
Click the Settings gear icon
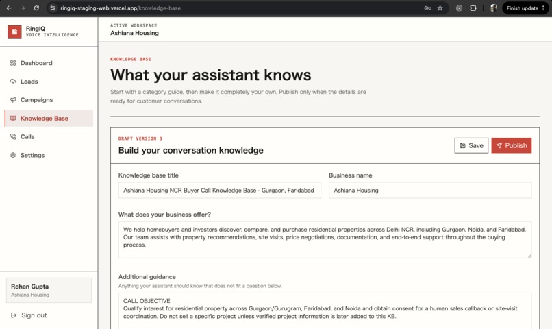tap(13, 155)
